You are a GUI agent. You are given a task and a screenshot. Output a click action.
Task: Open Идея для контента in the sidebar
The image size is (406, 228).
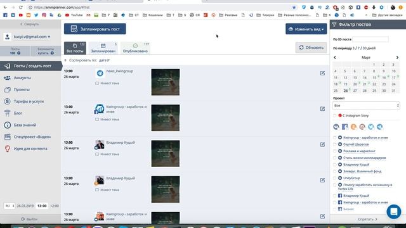(x=30, y=149)
